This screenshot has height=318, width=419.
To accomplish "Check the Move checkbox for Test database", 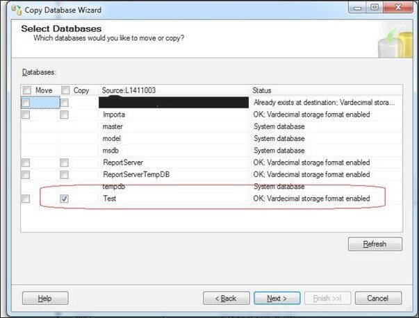I will [x=26, y=199].
